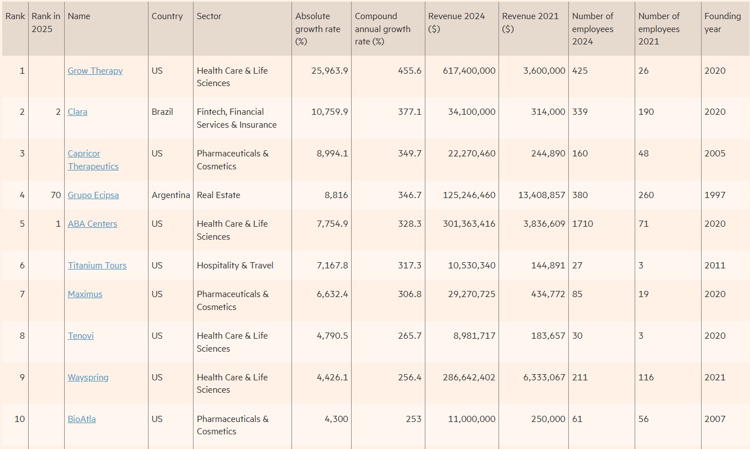Click the Country column header

tap(167, 16)
